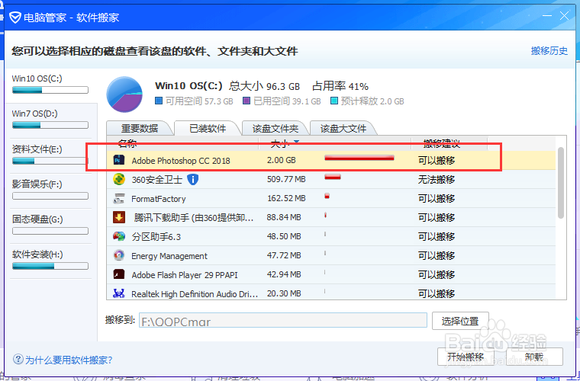The height and width of the screenshot is (381, 580).
Task: Minimize the 软件搬家 window
Action: click(546, 16)
